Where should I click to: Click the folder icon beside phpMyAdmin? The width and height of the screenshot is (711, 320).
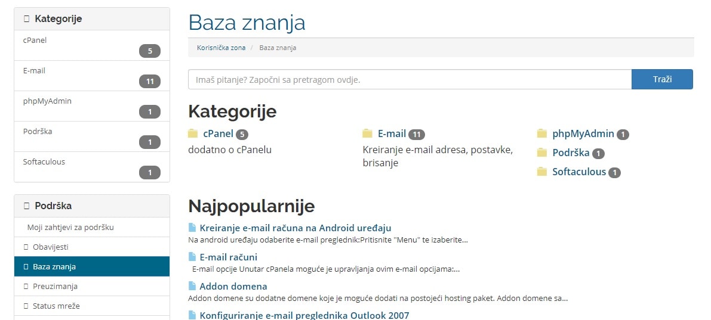[x=542, y=133]
